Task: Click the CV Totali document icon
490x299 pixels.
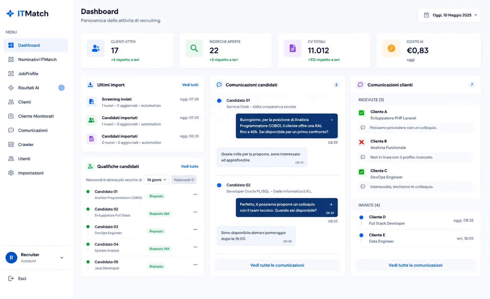Action: (293, 48)
